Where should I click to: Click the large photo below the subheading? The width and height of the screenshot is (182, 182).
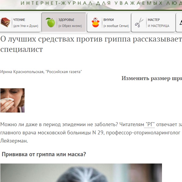(x=81, y=173)
